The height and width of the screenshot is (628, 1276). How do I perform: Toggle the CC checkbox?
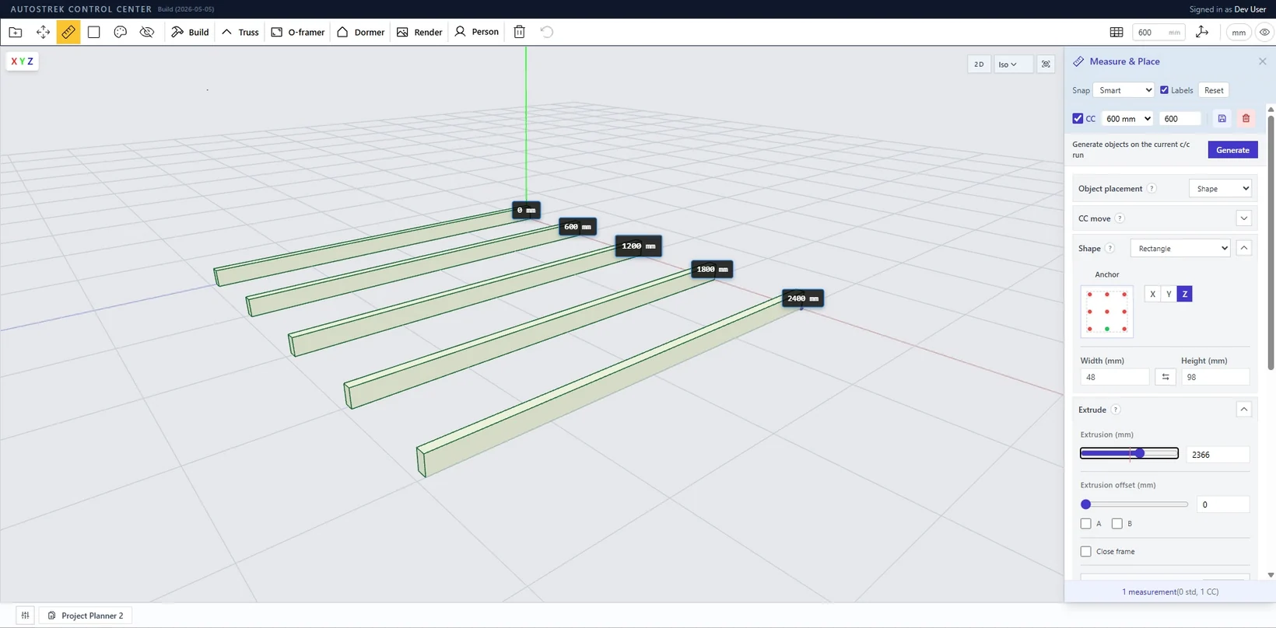point(1078,119)
